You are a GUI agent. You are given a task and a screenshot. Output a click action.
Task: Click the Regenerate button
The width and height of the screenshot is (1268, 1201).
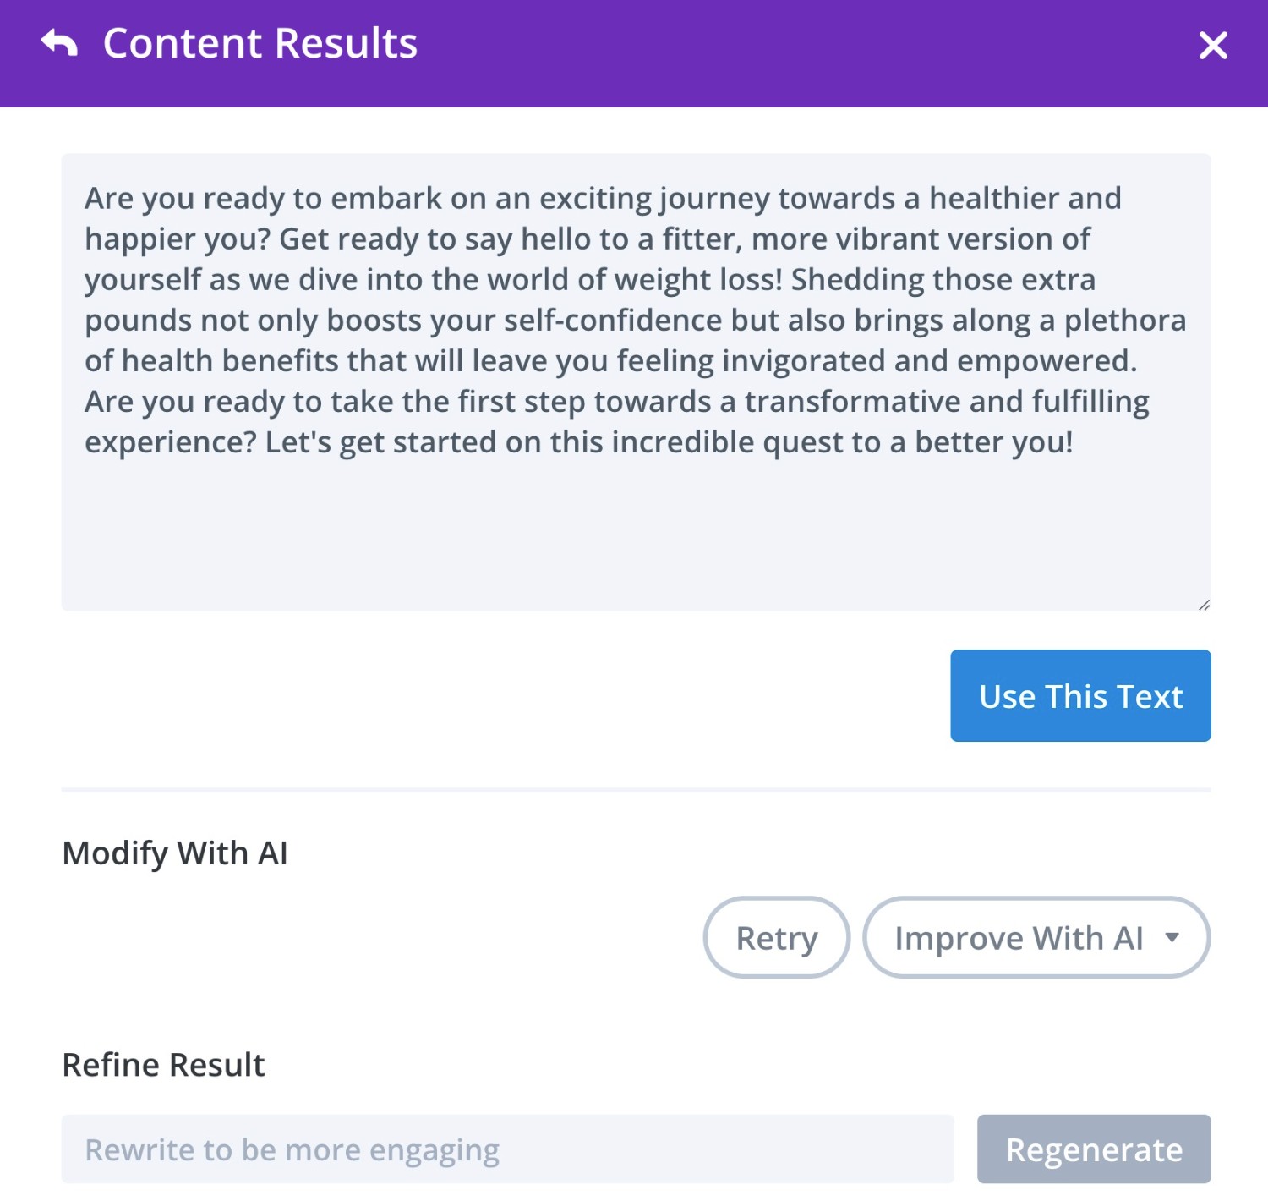point(1094,1149)
